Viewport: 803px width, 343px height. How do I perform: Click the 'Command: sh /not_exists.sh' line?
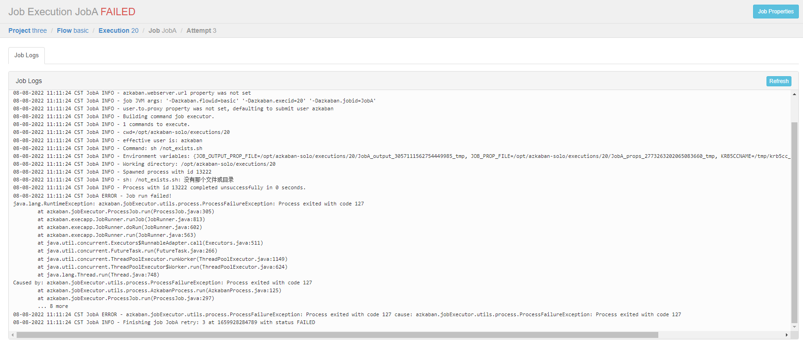pyautogui.click(x=108, y=148)
